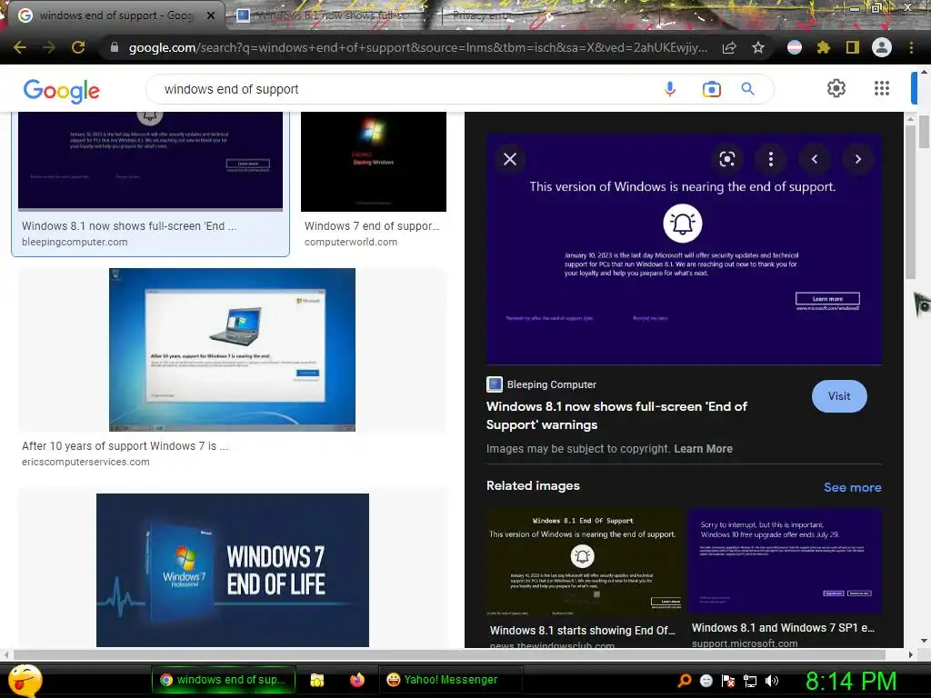Click the Learn More copyright link
Viewport: 931px width, 698px height.
(x=703, y=449)
